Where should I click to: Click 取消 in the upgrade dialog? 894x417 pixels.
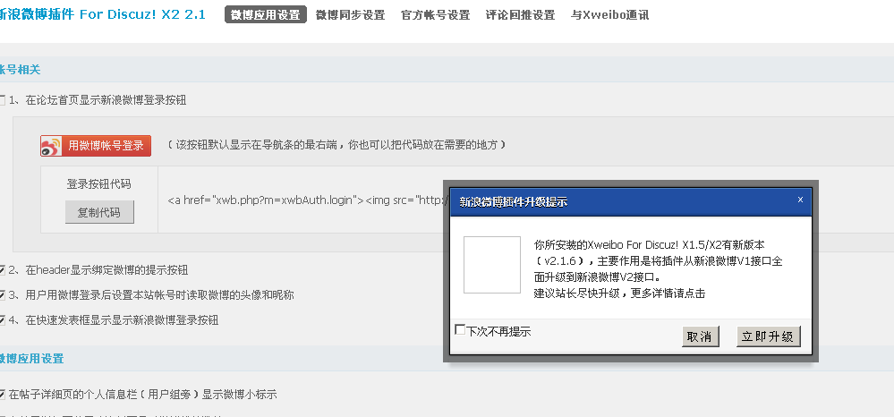(700, 336)
